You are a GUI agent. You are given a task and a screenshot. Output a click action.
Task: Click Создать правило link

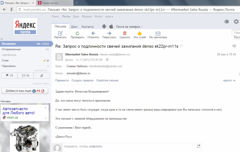82,80
